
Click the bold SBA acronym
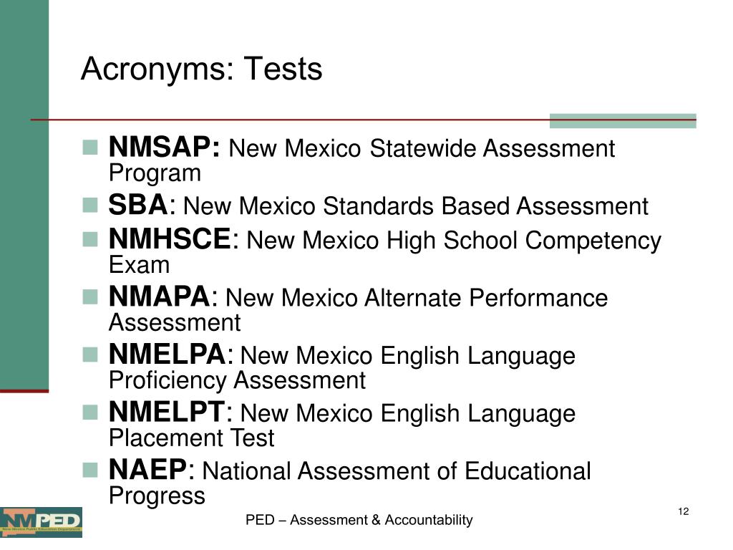click(138, 205)
